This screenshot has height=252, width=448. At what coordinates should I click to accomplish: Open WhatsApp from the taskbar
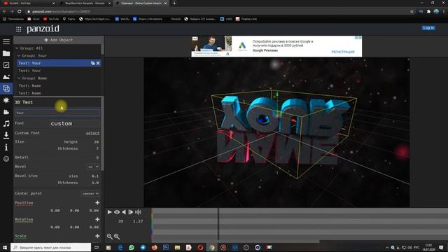click(132, 247)
